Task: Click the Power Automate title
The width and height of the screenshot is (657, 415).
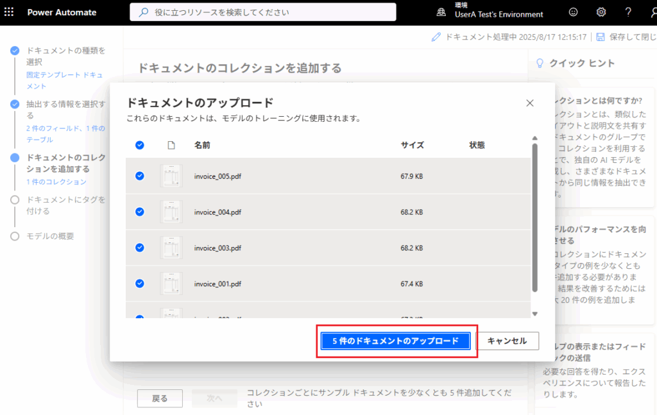Action: point(62,12)
